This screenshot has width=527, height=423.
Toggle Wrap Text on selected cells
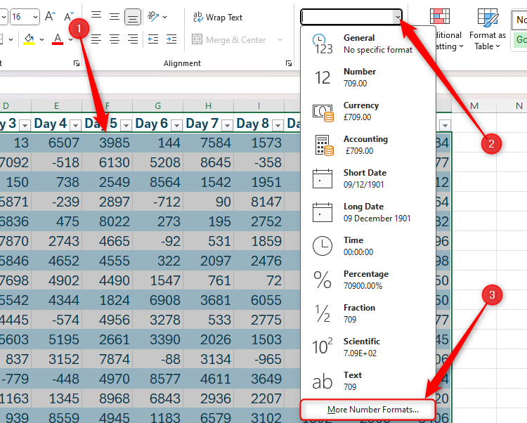[218, 17]
